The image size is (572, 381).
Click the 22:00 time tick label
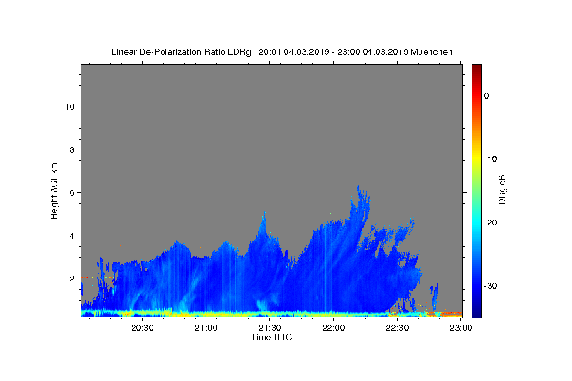point(334,328)
